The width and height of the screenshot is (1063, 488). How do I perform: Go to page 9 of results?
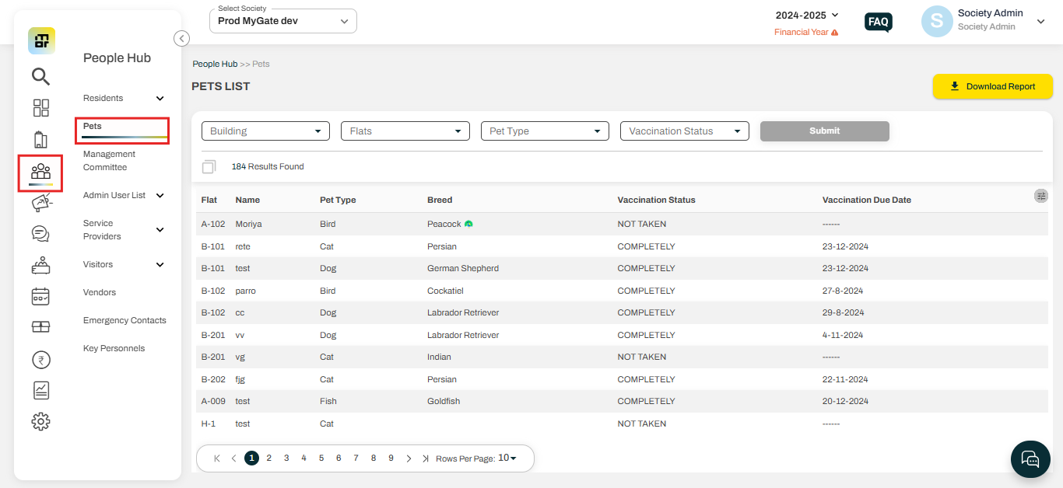391,458
